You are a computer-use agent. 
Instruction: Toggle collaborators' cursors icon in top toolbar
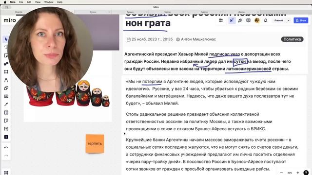(x=232, y=20)
